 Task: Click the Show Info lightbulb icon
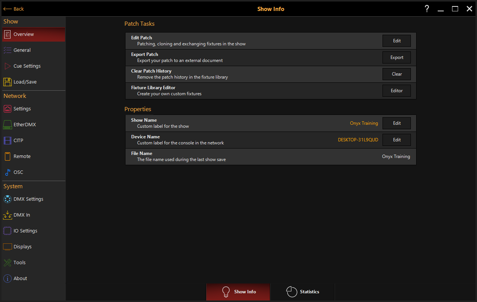coord(226,292)
